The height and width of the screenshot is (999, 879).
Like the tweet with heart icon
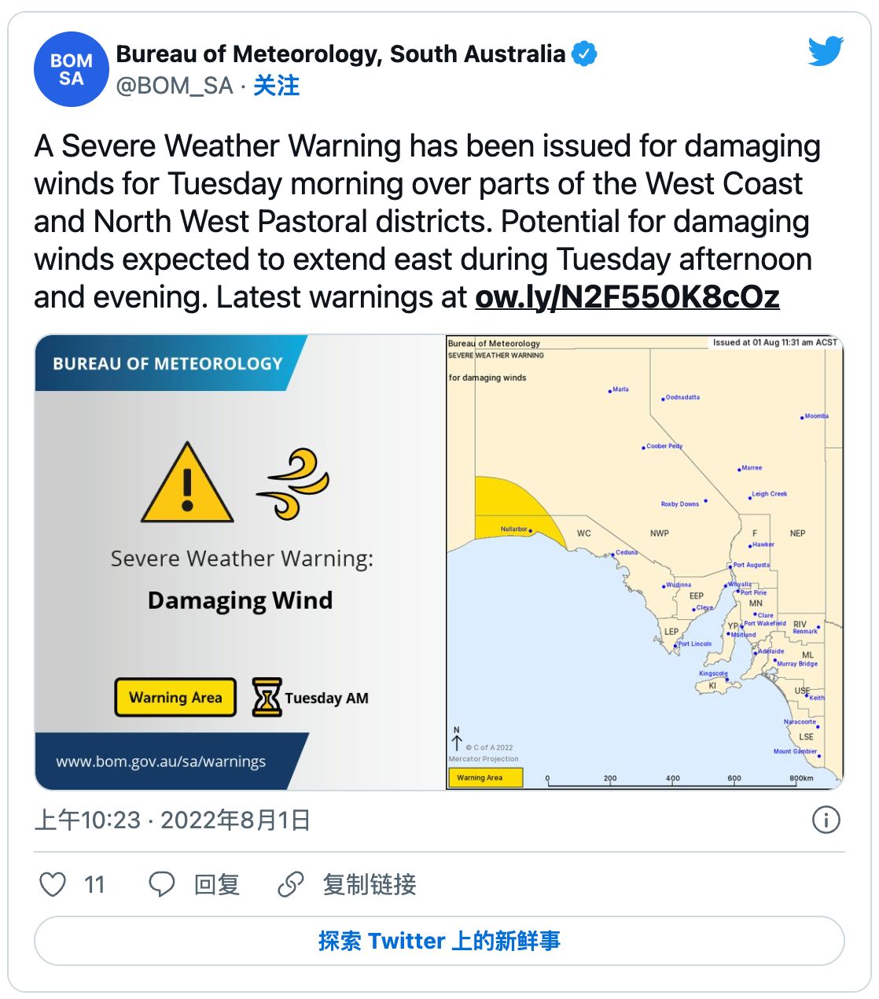53,884
